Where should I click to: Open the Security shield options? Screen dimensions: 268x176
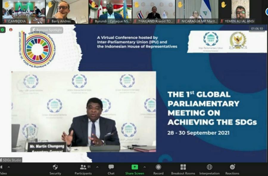click(55, 169)
